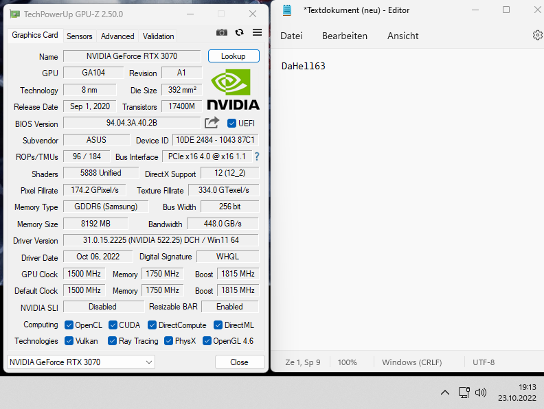Click the 'GA104' GPU value

(93, 73)
